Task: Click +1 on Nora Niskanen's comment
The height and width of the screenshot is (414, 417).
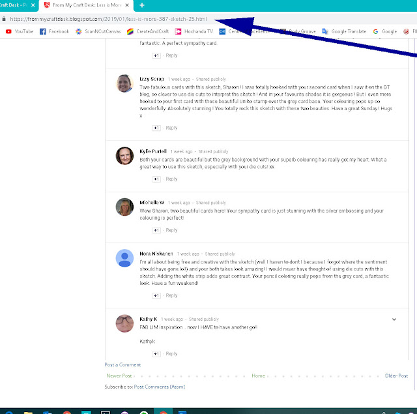Action: click(156, 295)
